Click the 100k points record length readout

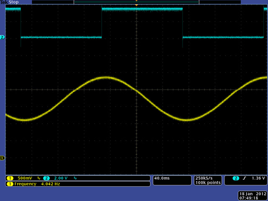point(208,183)
